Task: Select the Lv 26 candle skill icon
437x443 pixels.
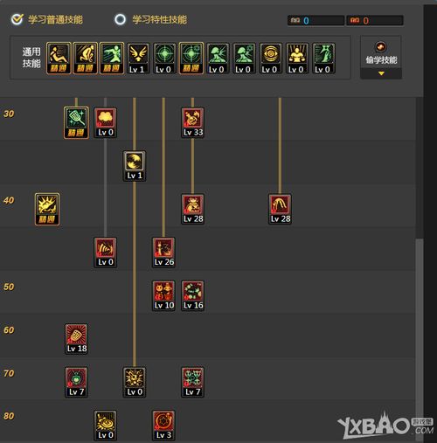Action: (x=163, y=253)
